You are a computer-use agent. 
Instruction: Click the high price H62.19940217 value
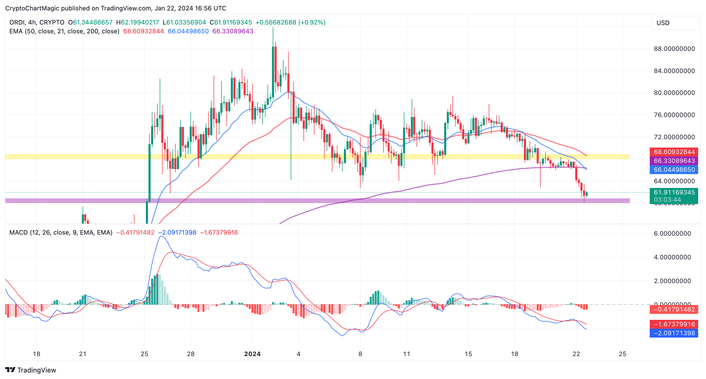tap(138, 22)
